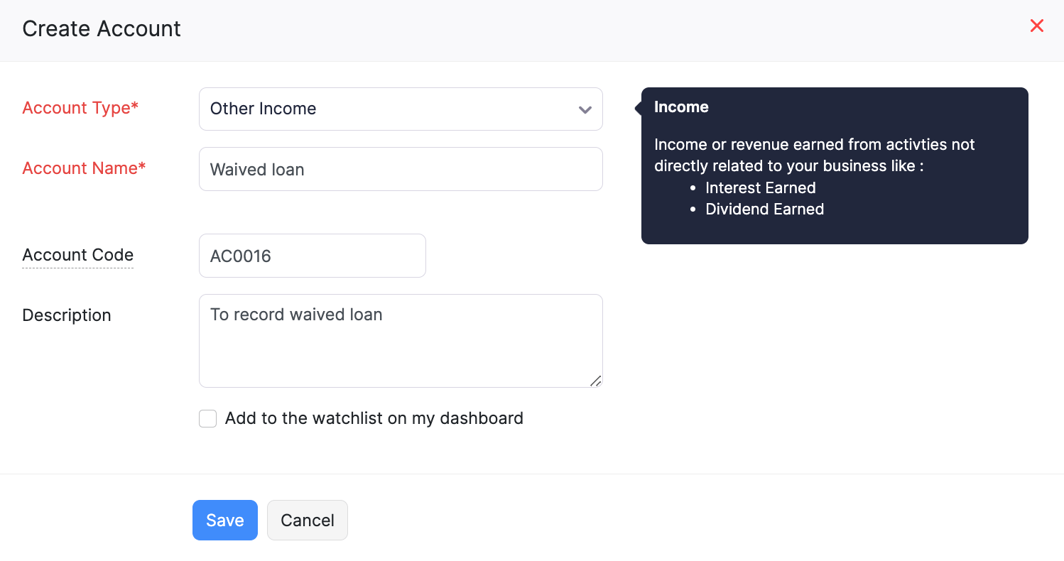Click the Description resize handle
The height and width of the screenshot is (561, 1064).
click(596, 382)
